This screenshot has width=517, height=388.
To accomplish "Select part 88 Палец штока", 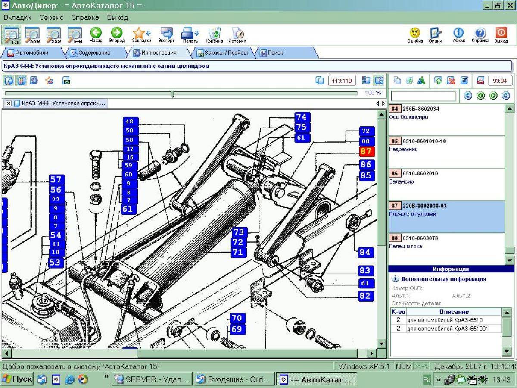I will (446, 249).
